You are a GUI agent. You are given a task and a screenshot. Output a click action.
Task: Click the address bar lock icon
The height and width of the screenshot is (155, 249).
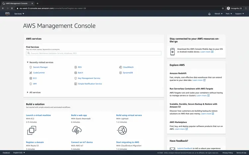pyautogui.click(x=18, y=8)
